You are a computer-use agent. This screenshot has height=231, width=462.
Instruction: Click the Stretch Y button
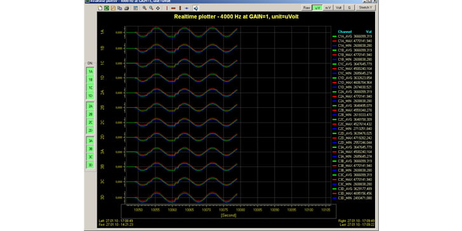tap(366, 8)
